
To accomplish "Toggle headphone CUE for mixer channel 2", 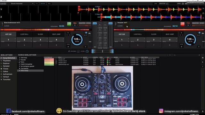I will pos(111,23).
